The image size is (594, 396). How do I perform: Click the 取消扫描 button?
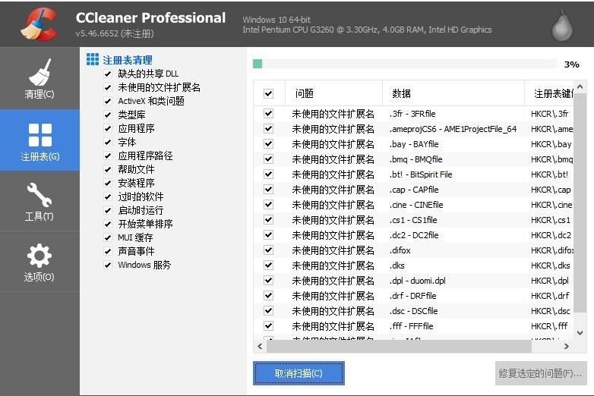pos(299,373)
